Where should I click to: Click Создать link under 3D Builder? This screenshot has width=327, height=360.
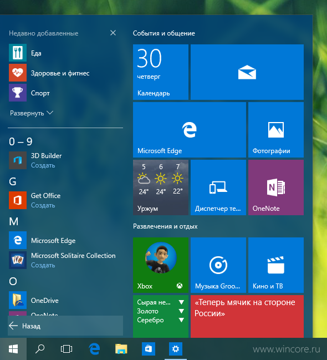(x=43, y=165)
